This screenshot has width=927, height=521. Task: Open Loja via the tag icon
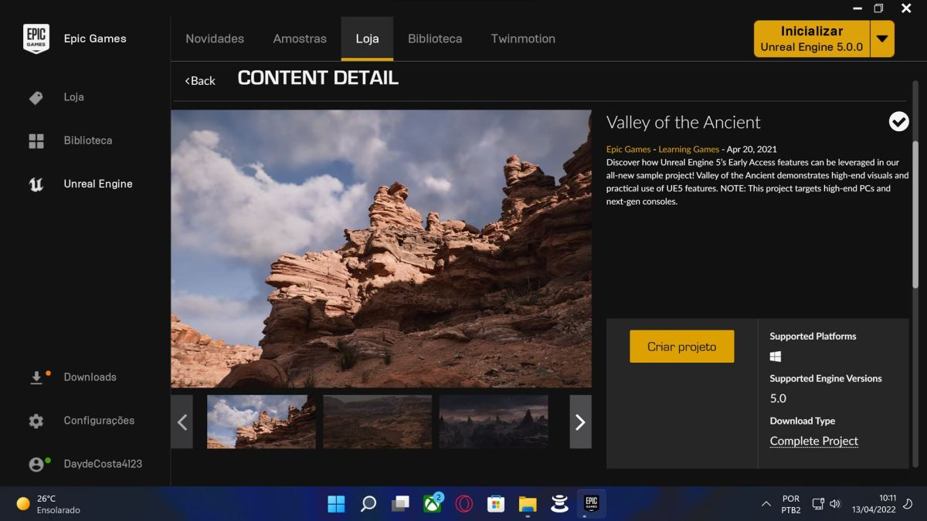(x=36, y=98)
